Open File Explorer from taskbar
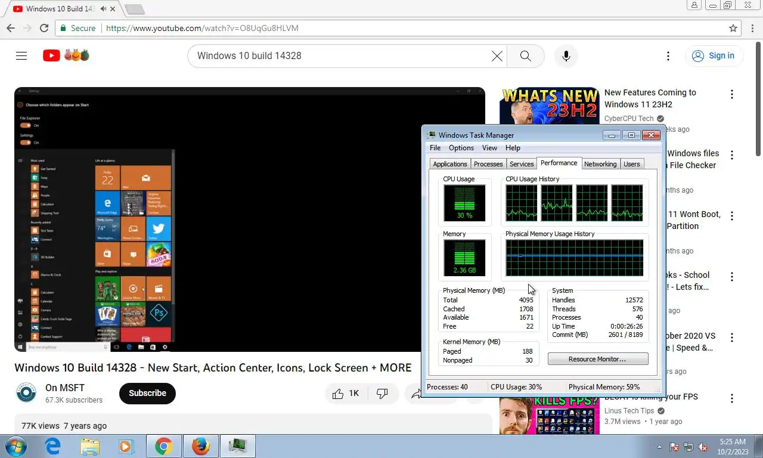This screenshot has width=763, height=458. [90, 446]
